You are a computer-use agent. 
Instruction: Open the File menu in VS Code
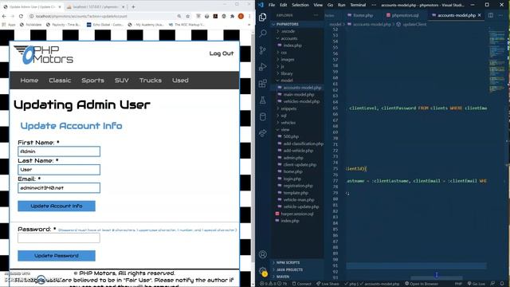tap(272, 5)
